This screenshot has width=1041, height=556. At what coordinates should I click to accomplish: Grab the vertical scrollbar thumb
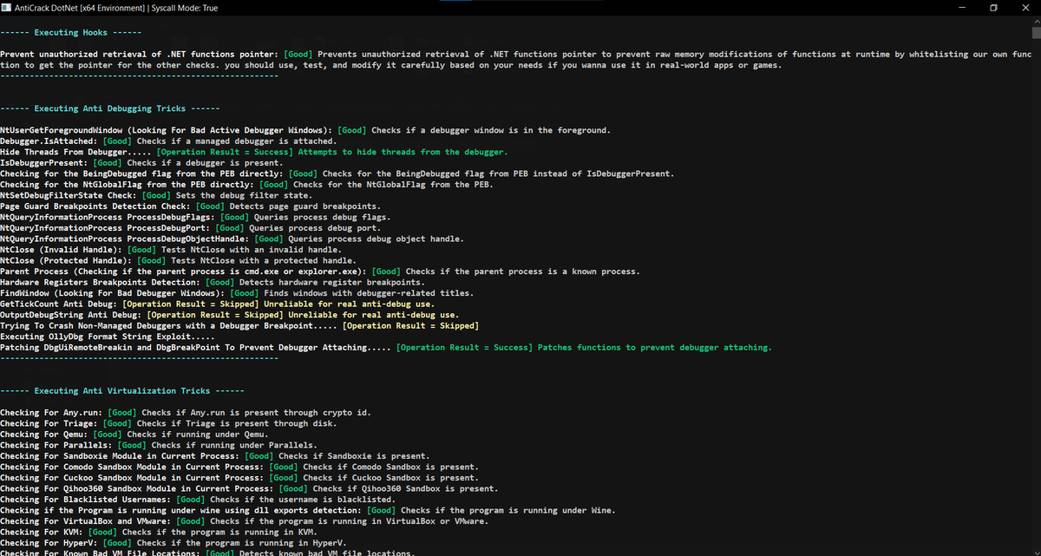click(1035, 33)
